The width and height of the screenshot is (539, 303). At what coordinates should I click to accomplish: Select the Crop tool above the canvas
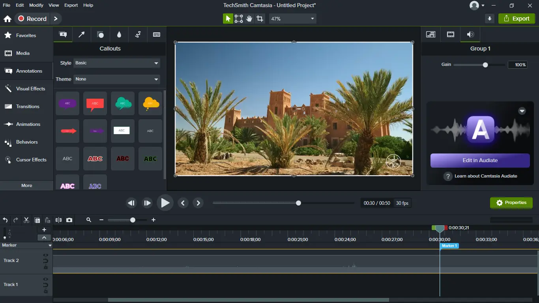[x=260, y=19]
